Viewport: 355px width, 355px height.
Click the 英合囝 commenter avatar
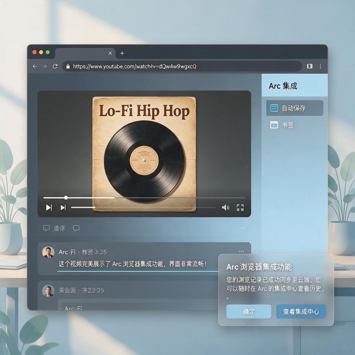click(x=48, y=291)
